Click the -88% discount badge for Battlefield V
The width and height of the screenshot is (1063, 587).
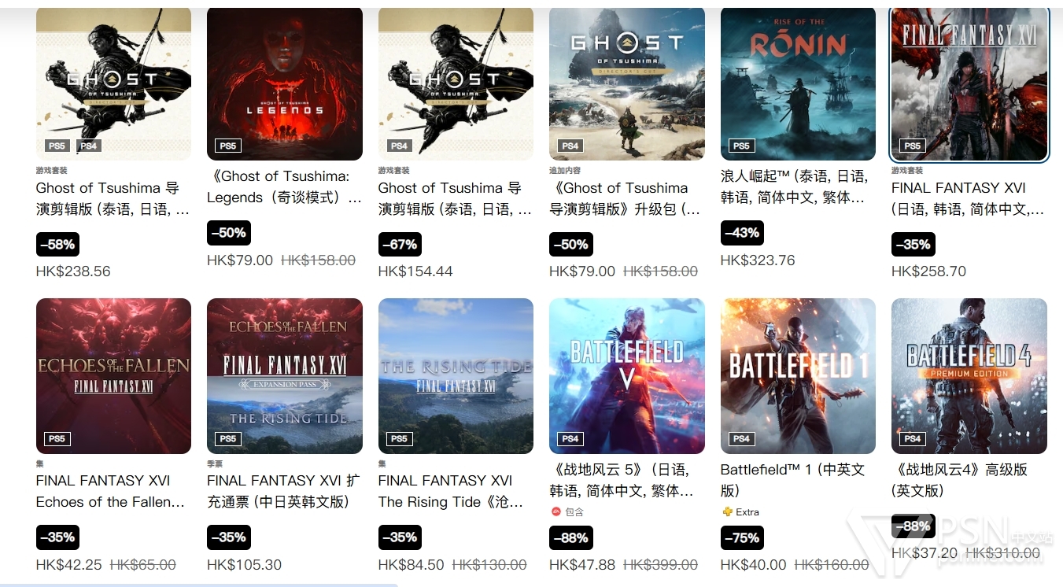click(x=571, y=537)
